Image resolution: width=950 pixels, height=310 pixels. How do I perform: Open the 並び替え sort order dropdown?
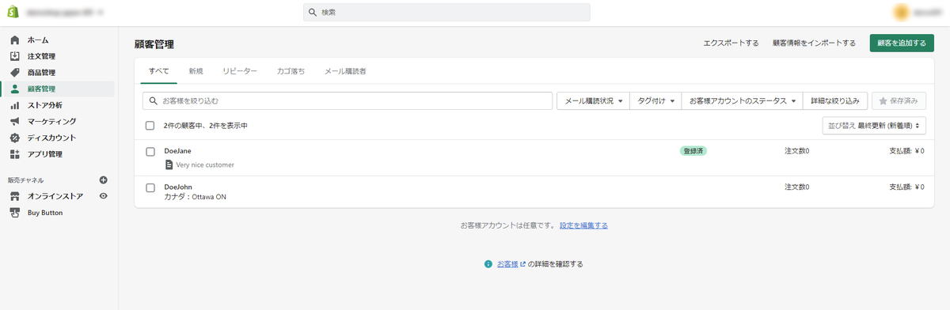(x=874, y=125)
